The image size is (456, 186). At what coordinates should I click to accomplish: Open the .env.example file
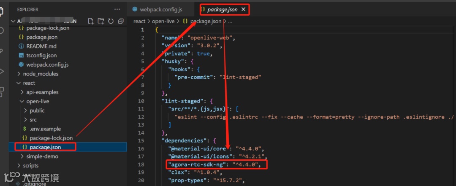(45, 129)
